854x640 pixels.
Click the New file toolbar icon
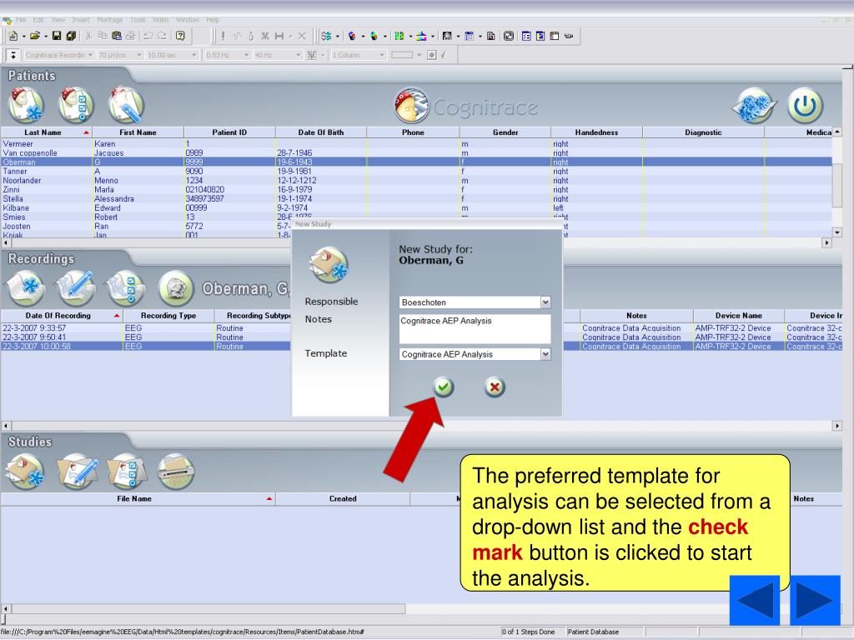click(x=13, y=36)
